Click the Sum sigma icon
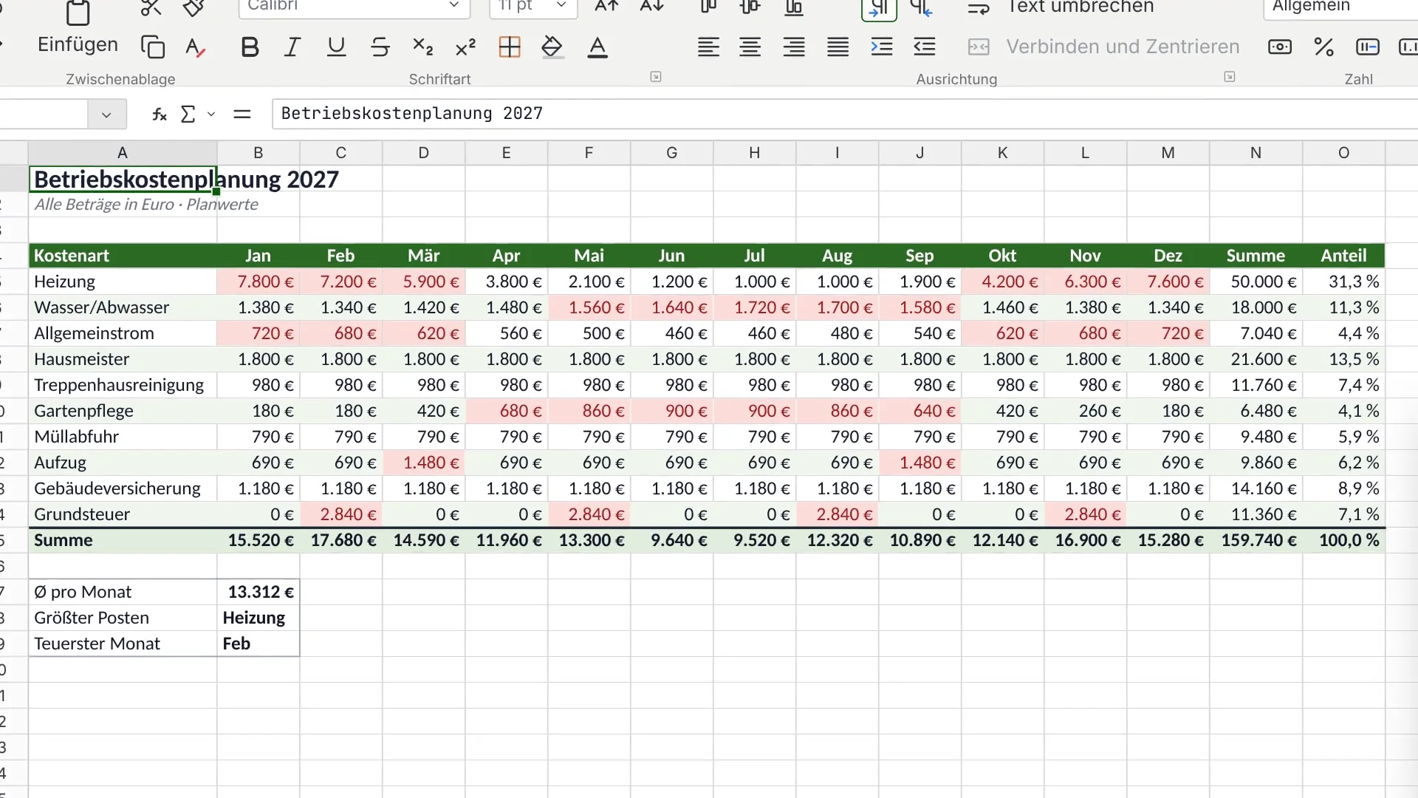This screenshot has width=1418, height=798. coord(188,114)
